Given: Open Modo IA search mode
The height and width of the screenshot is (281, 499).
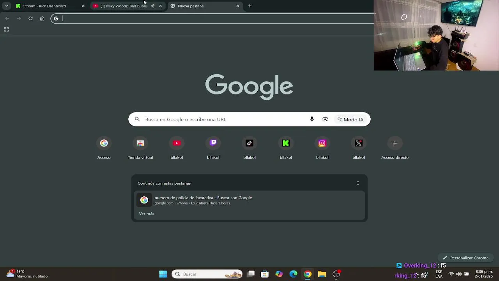Looking at the screenshot, I should point(350,119).
